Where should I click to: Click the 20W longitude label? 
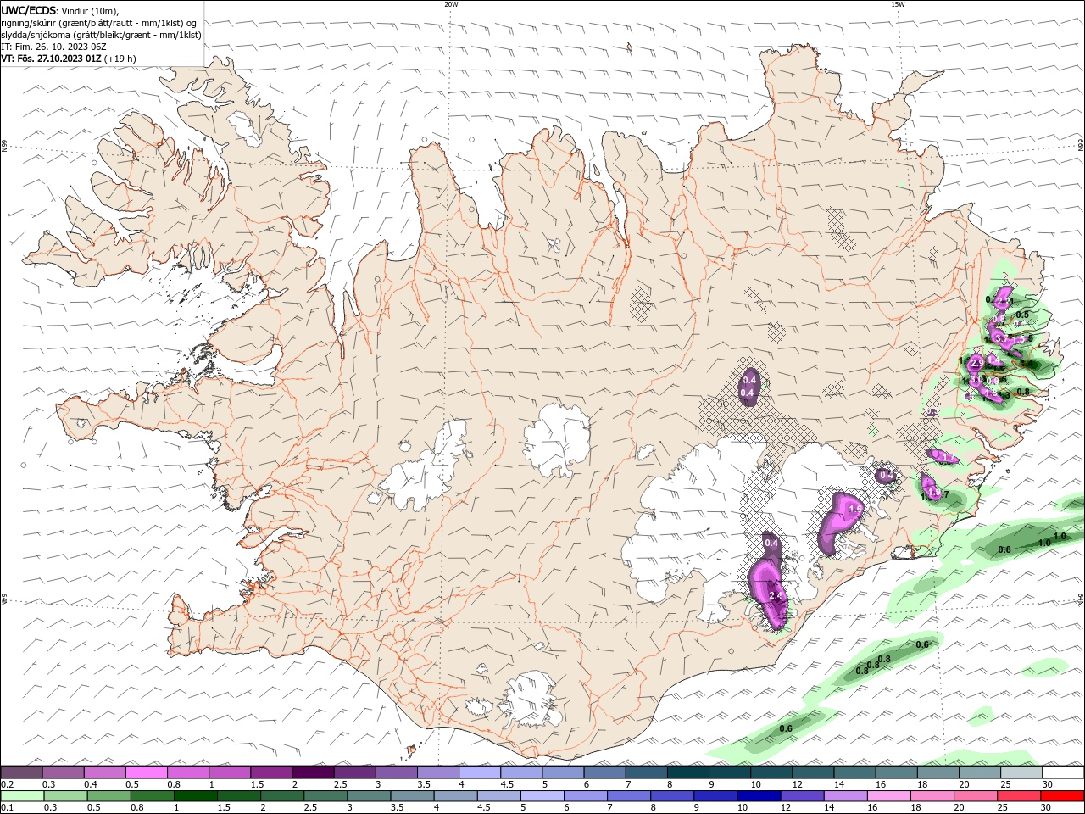[451, 4]
